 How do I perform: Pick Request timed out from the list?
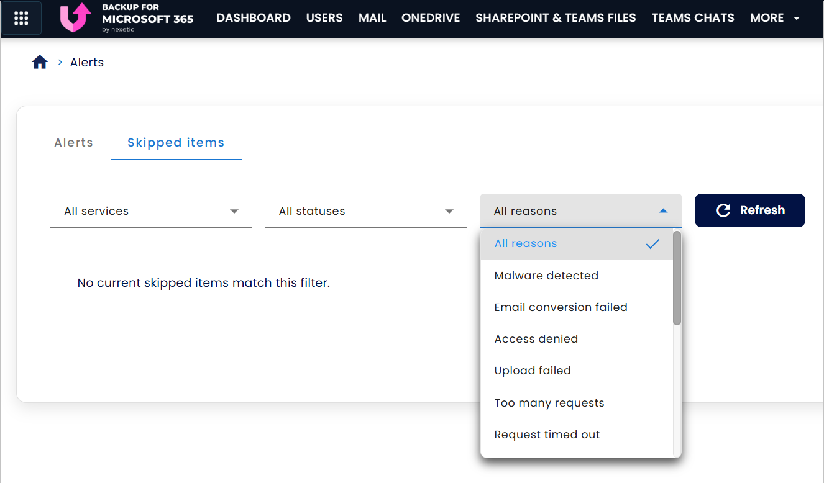pyautogui.click(x=577, y=435)
